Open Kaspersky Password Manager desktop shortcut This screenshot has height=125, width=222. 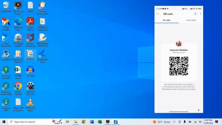pos(6,72)
